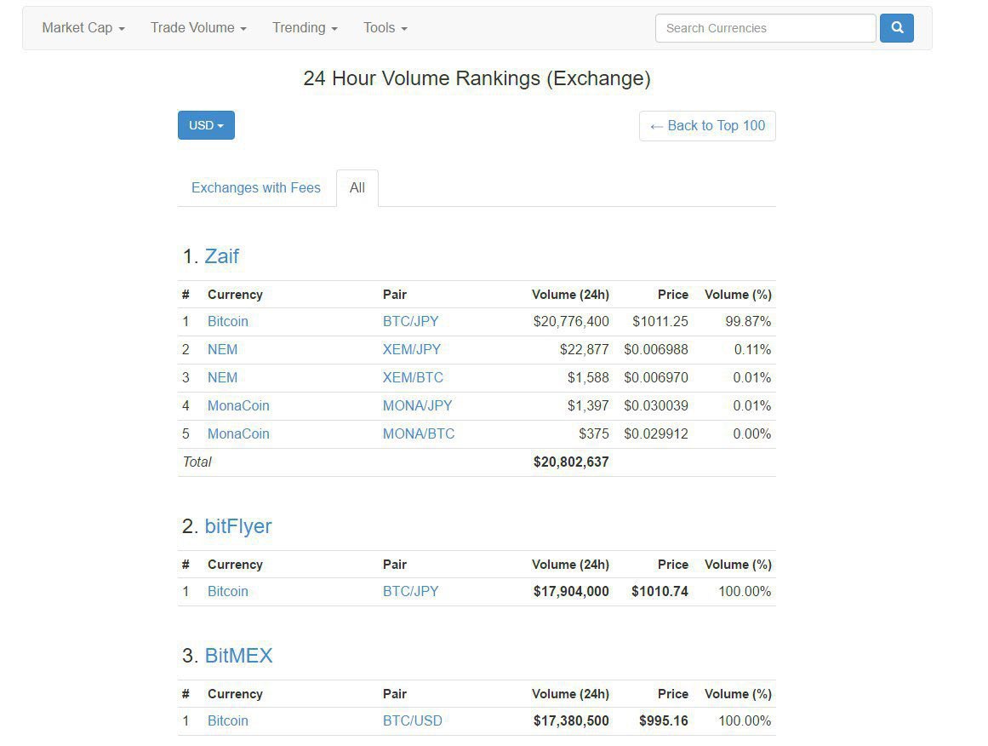Click Bitcoin in Zaif's row 1
Image resolution: width=988 pixels, height=746 pixels.
[x=228, y=322]
